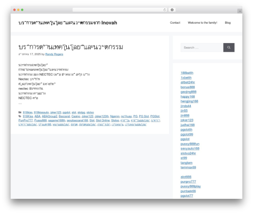Open the slotxo24hr sidebar link

[188, 153]
